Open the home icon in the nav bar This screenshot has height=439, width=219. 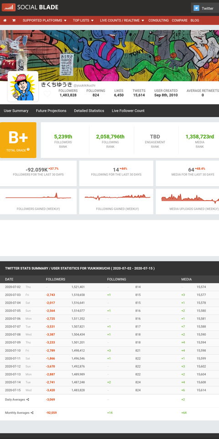tap(5, 21)
